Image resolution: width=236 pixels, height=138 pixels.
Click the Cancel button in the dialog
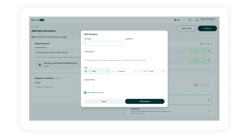click(x=104, y=101)
